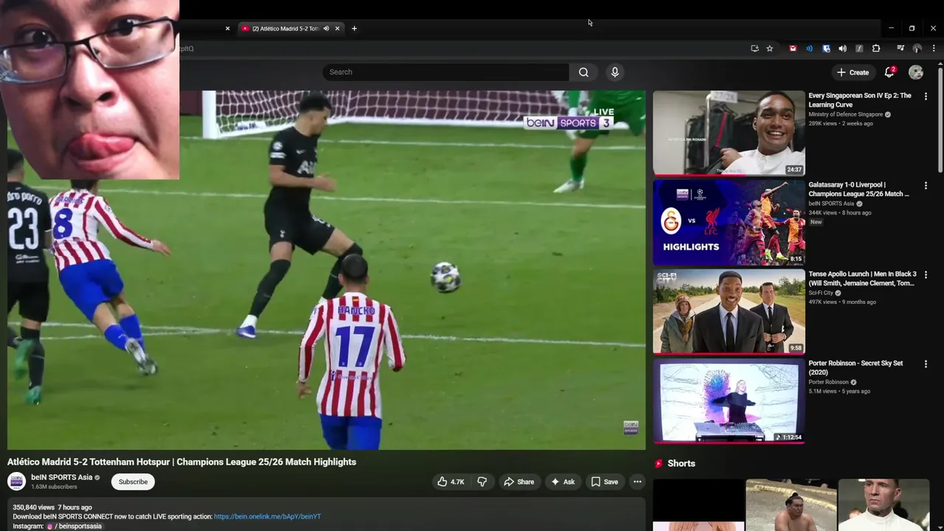Click the Shorts section heading
This screenshot has height=531, width=944.
pos(681,464)
